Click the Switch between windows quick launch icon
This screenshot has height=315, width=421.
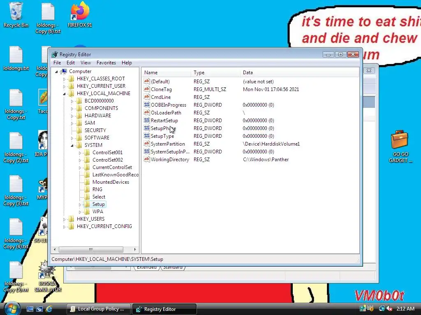[x=39, y=309]
